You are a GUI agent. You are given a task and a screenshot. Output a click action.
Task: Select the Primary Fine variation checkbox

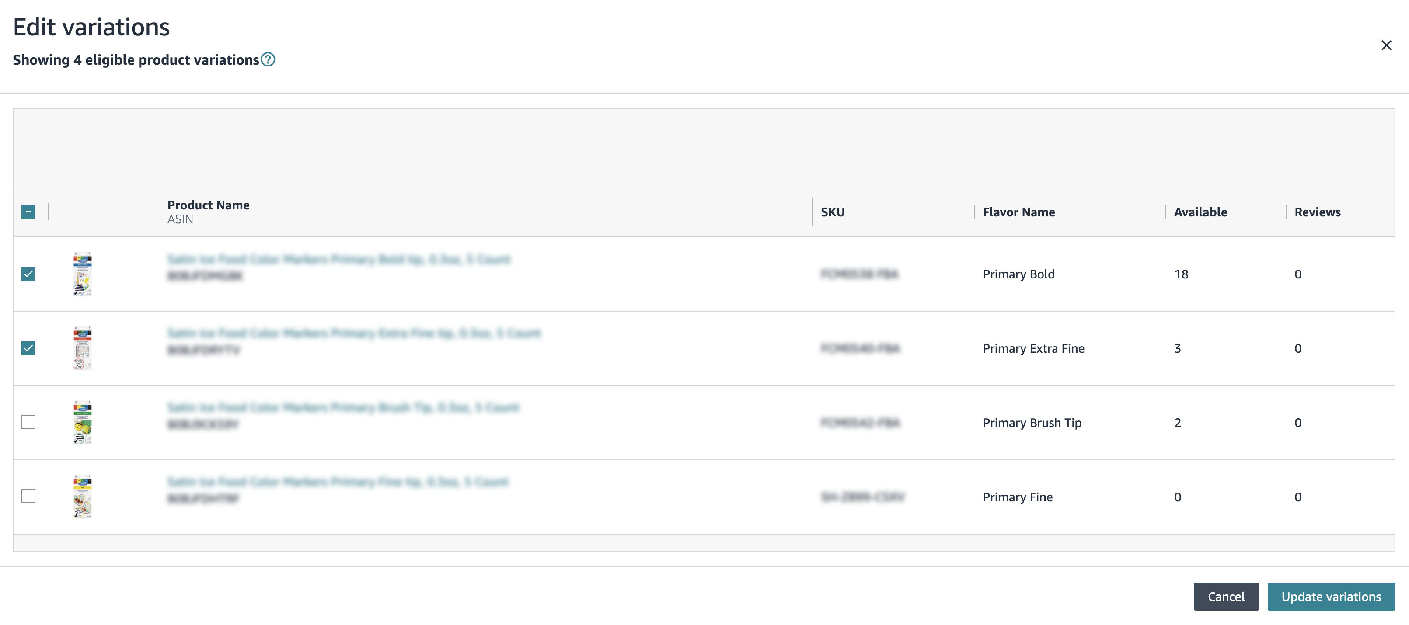point(28,497)
